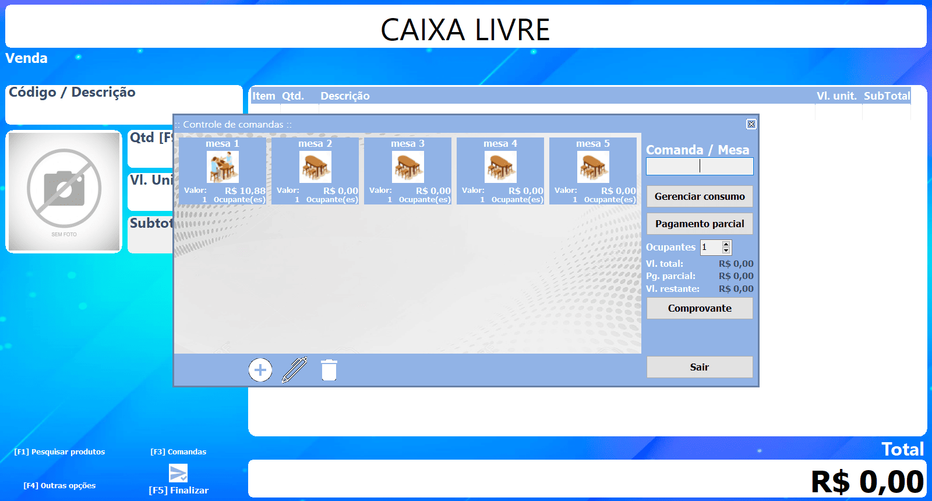Click the edit comanda pencil icon

click(295, 370)
